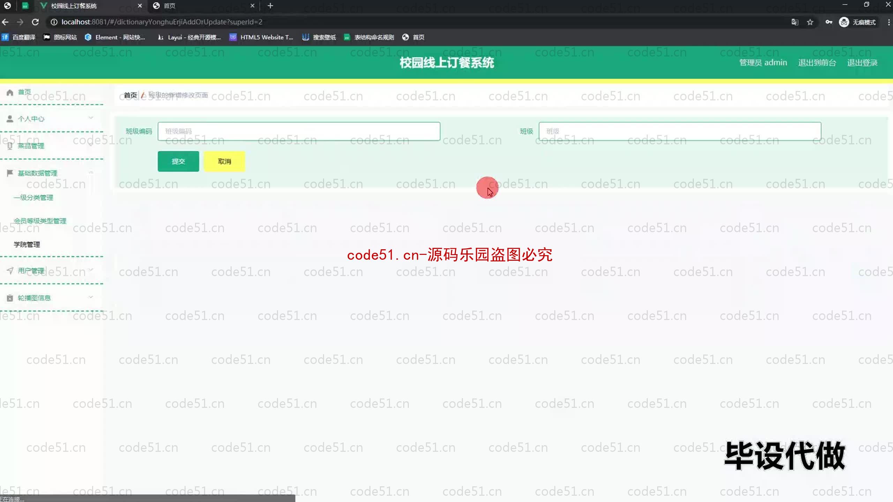
Task: Expand the 用户管理 chevron arrow
Action: click(91, 269)
